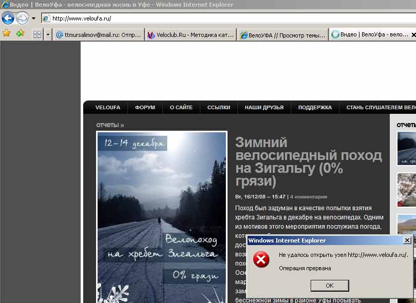Open ФОРУМ menu item

(145, 108)
